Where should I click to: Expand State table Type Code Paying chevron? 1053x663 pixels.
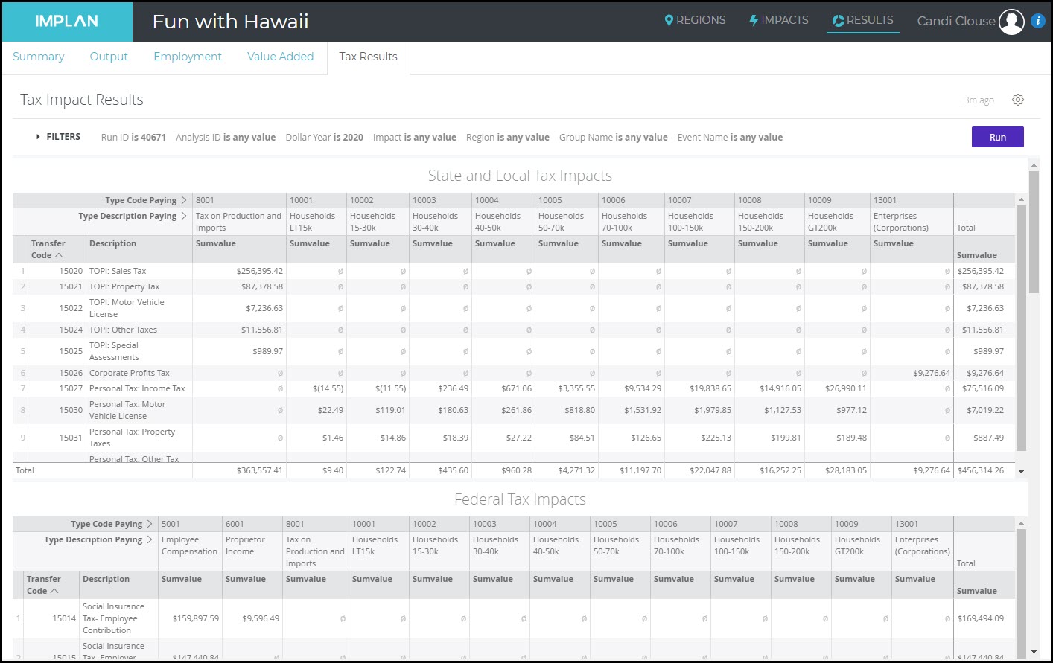click(184, 200)
